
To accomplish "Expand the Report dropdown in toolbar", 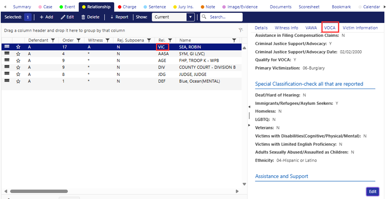I will pyautogui.click(x=119, y=17).
